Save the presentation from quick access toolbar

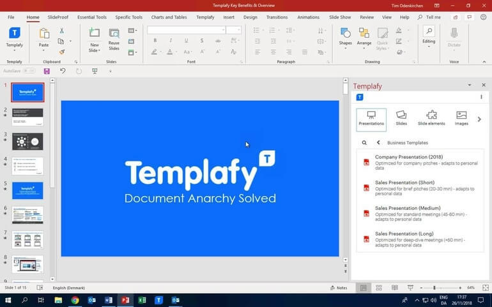coord(47,71)
